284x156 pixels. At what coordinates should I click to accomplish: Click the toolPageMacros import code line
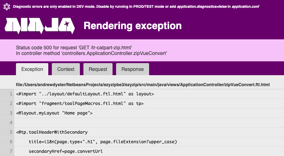[80, 104]
